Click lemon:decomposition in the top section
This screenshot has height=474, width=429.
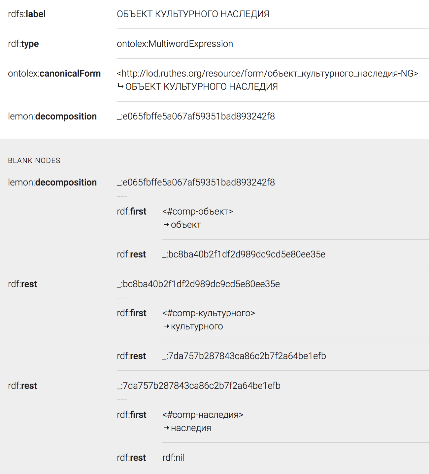pyautogui.click(x=52, y=116)
